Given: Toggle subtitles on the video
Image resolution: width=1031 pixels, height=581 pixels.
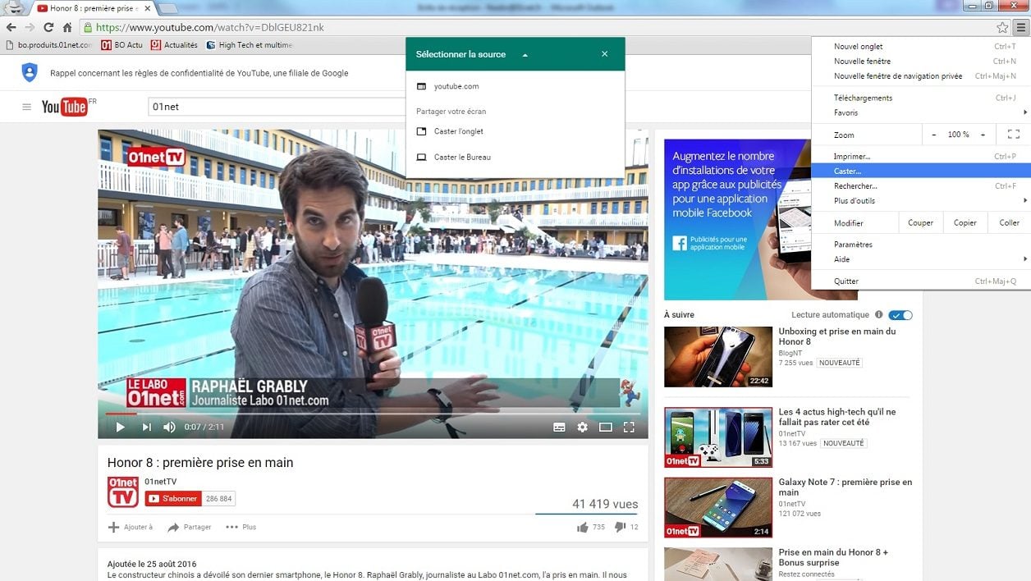Looking at the screenshot, I should 559,427.
